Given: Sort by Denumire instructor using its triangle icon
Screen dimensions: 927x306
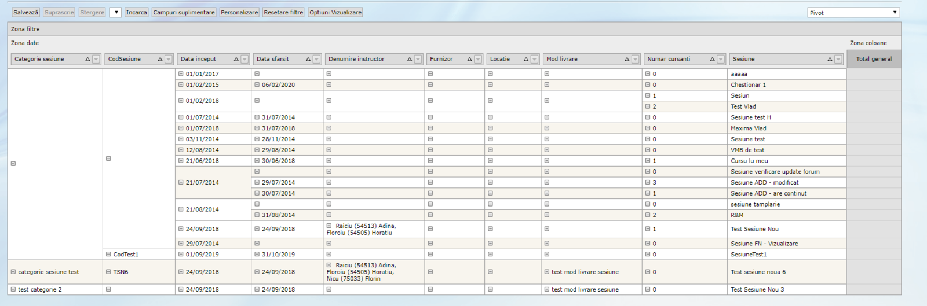Looking at the screenshot, I should pos(409,59).
